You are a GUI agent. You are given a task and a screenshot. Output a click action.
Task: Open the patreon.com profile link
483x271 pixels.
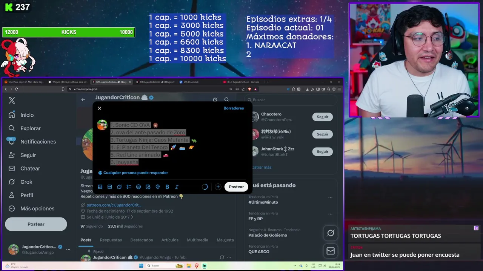point(114,205)
